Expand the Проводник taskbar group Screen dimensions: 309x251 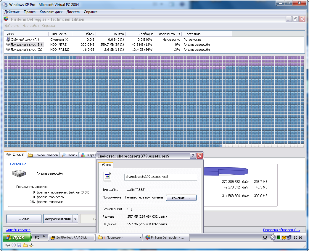click(x=140, y=237)
